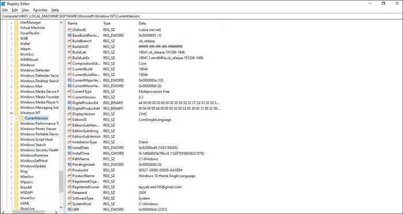The height and width of the screenshot is (214, 403).
Task: Click the Registry Editor title bar icon
Action: pos(3,3)
